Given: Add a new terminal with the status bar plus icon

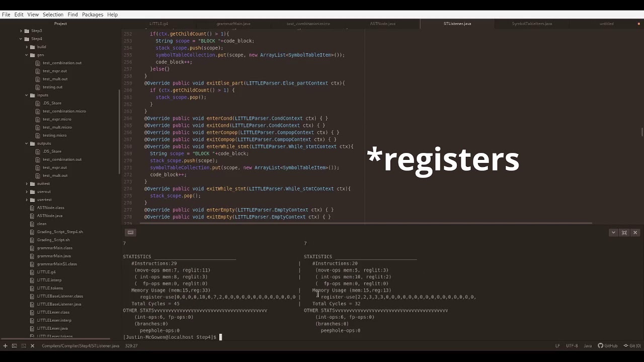Looking at the screenshot, I should pyautogui.click(x=5, y=346).
